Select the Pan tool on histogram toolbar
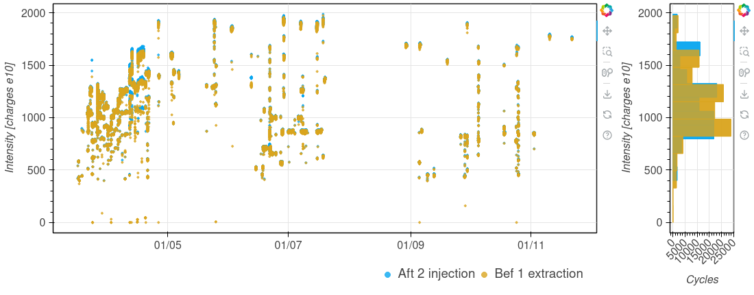The height and width of the screenshot is (295, 754). (744, 31)
